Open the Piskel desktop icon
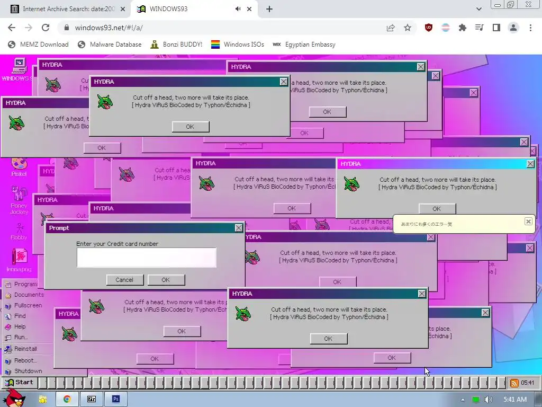 coord(19,166)
